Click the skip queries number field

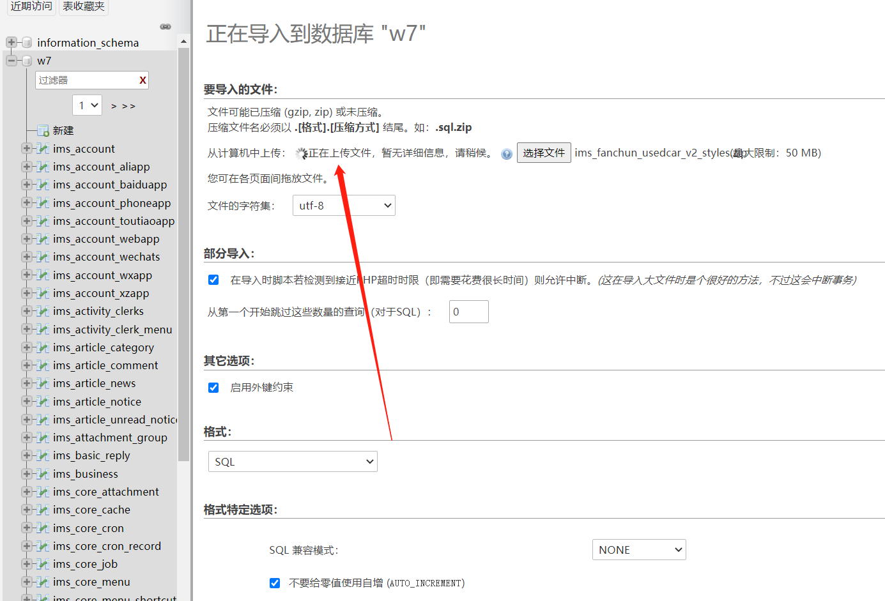tap(469, 312)
